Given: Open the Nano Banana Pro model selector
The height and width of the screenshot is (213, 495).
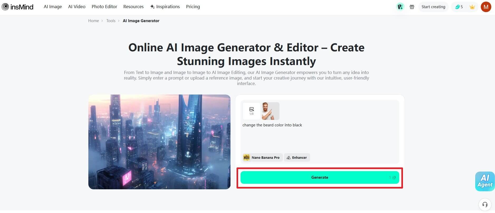Looking at the screenshot, I should (x=262, y=157).
